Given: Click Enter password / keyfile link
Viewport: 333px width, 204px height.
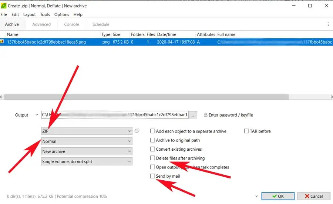Looking at the screenshot, I should pyautogui.click(x=231, y=115).
